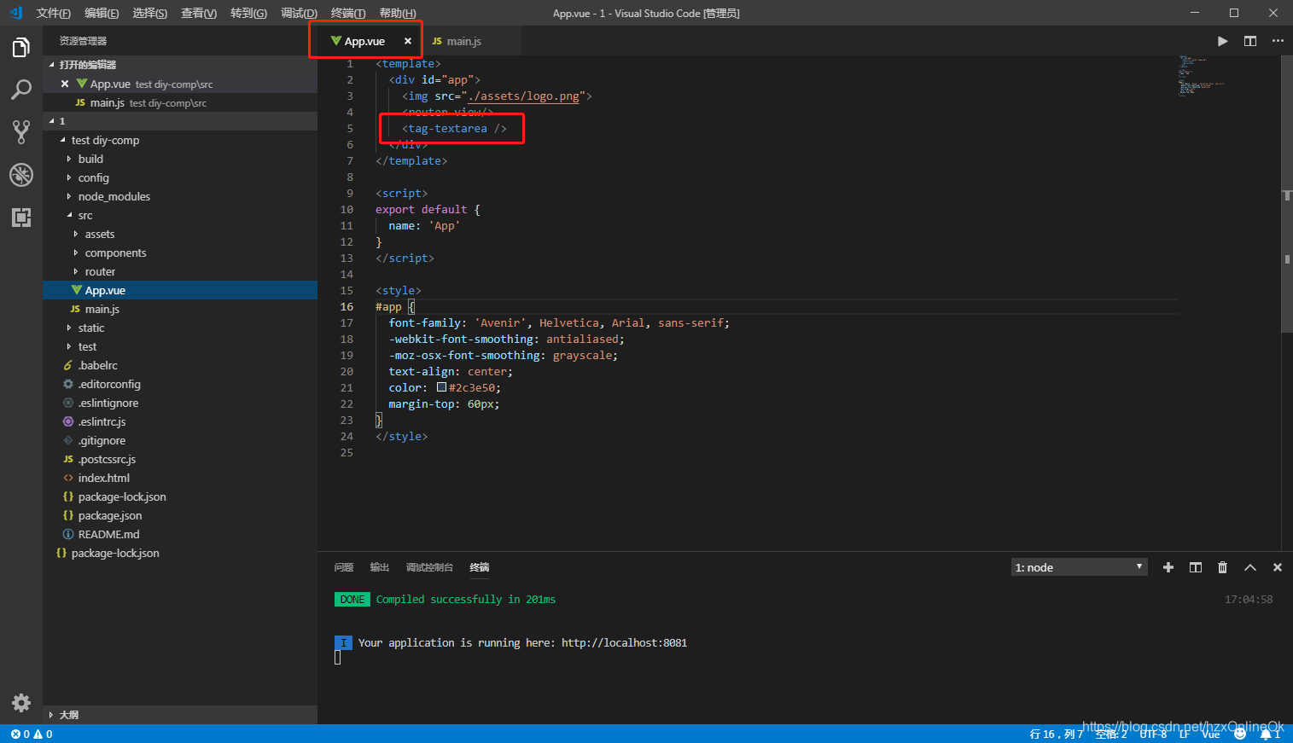1293x743 pixels.
Task: Collapse the workspace folder 1 section
Action: point(180,121)
